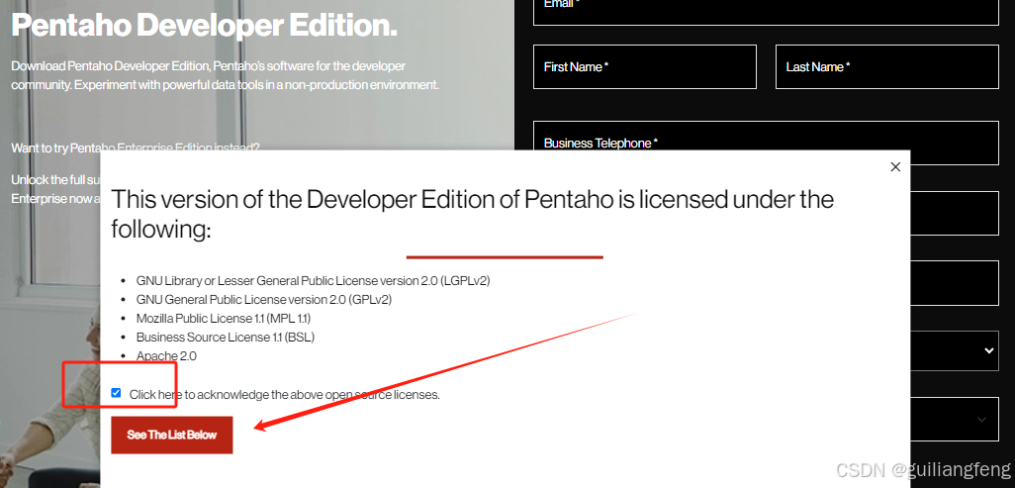Click into the Business Telephone field
1015x488 pixels.
pos(766,143)
